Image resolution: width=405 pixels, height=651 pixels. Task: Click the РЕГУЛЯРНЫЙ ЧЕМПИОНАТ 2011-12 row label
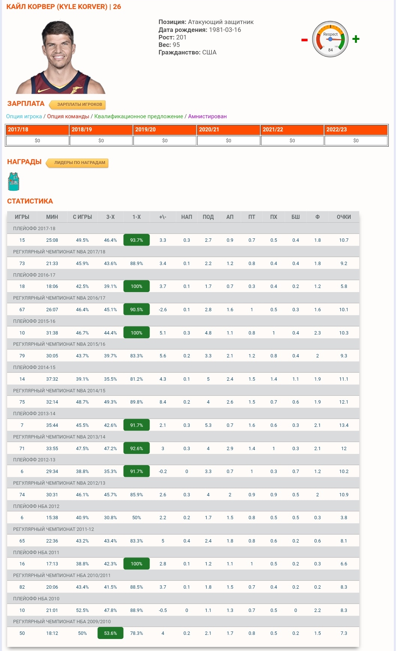(x=54, y=529)
